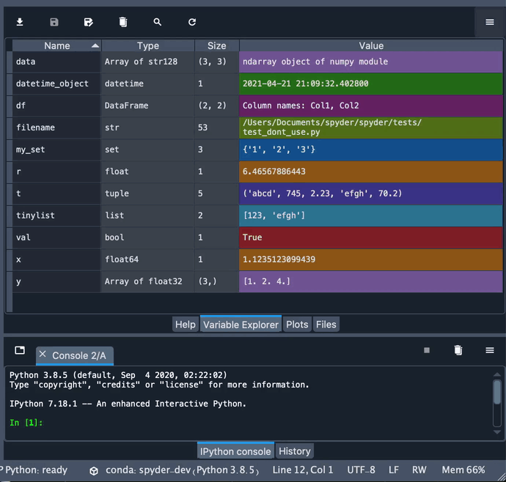Open Variable Explorer options hamburger menu
506x482 pixels.
pos(489,22)
